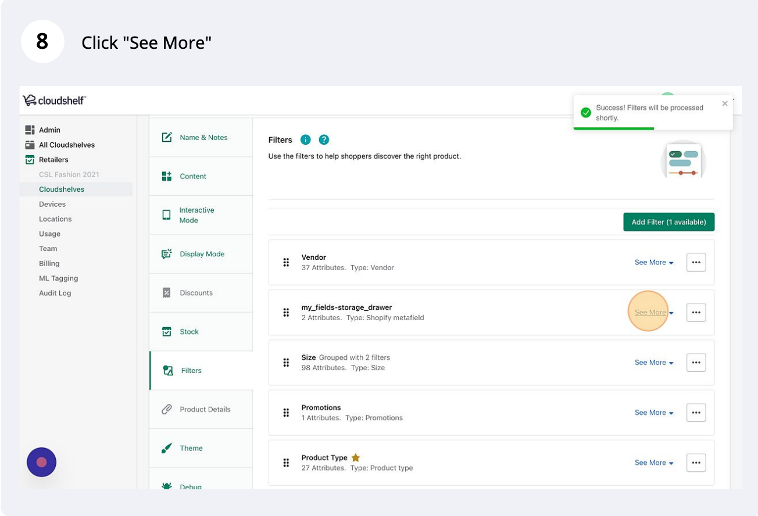
Task: Open three-dot menu for Promotions filter
Action: point(696,413)
